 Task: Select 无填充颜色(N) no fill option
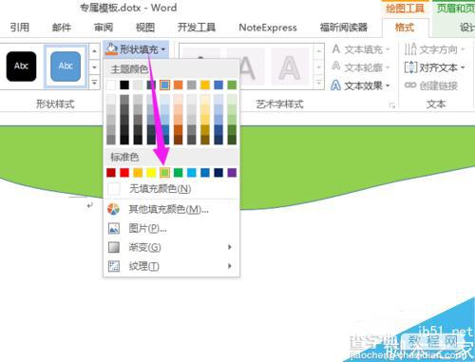[x=171, y=189]
